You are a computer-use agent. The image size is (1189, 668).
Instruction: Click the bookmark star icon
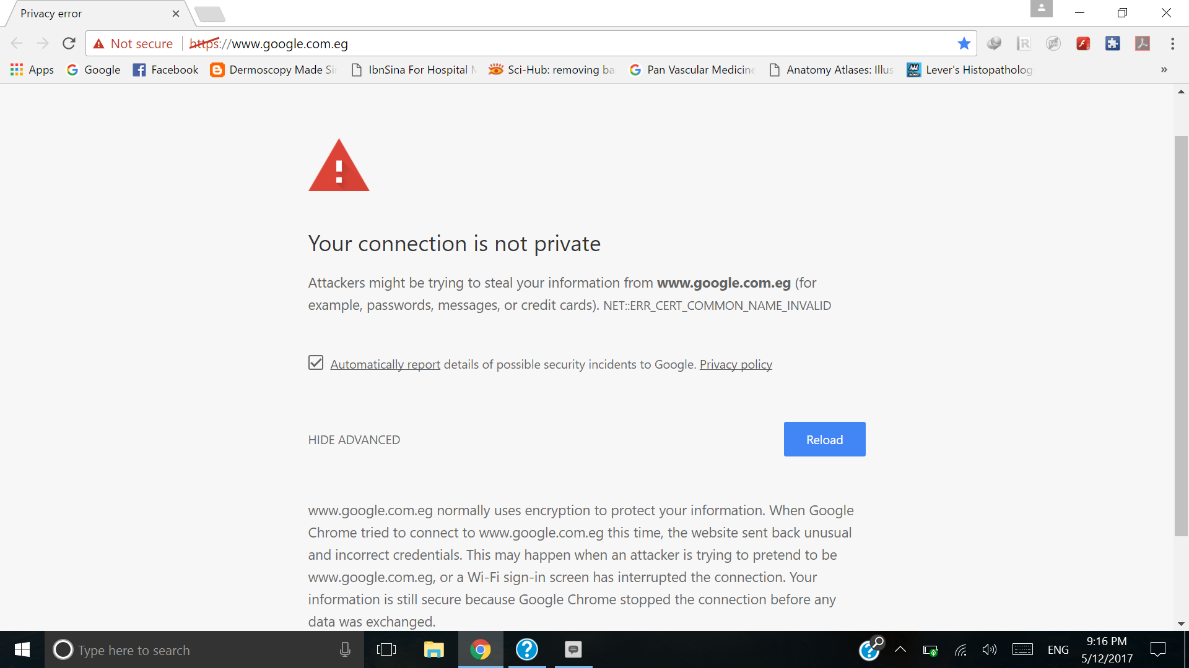[x=961, y=44]
